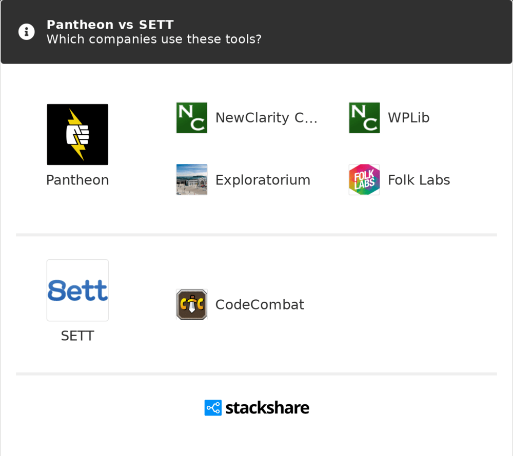Click the StackShare share-nodes icon

[x=213, y=408]
